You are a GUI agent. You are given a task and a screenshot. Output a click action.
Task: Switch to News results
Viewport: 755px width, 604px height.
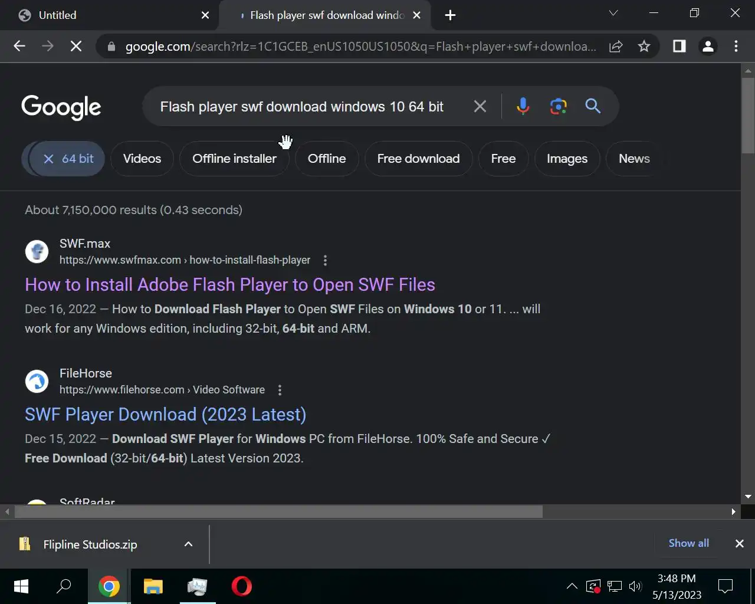pyautogui.click(x=634, y=159)
